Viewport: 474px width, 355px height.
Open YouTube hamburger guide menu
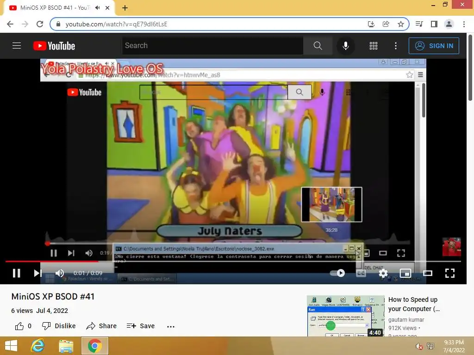click(x=17, y=46)
